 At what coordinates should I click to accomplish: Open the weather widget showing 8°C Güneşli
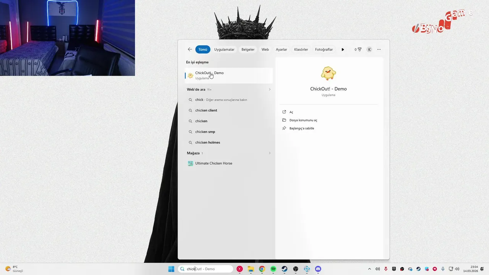(14, 269)
